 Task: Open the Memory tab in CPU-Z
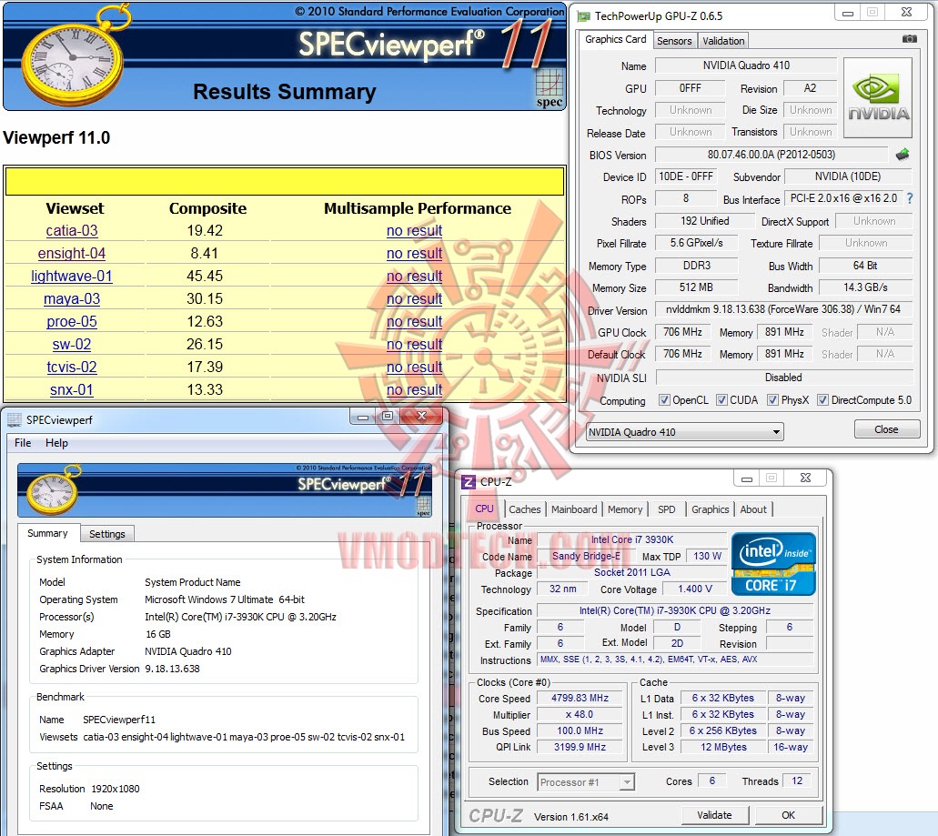click(x=624, y=509)
